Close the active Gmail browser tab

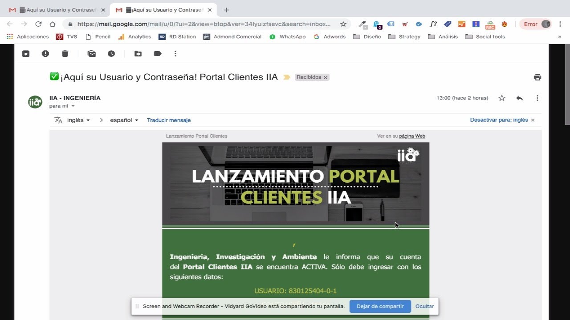[210, 10]
